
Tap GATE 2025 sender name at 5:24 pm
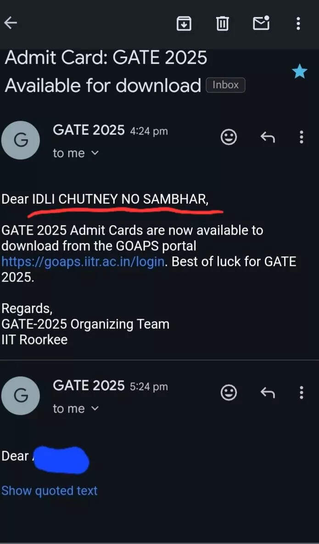(x=89, y=386)
